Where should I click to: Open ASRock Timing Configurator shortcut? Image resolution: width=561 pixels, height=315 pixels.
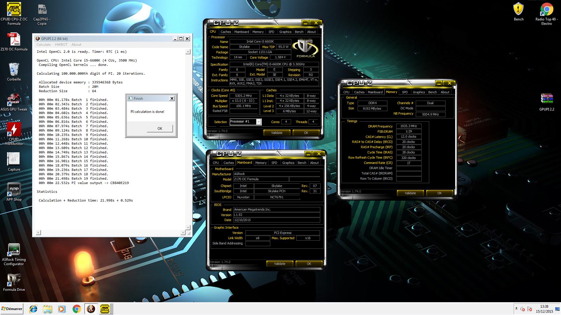pos(14,254)
